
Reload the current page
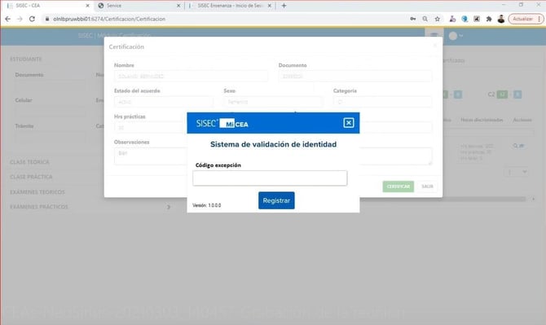click(x=32, y=19)
